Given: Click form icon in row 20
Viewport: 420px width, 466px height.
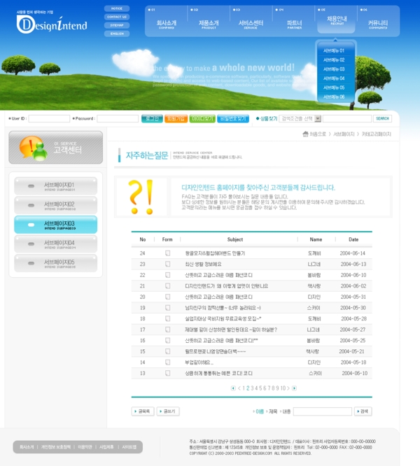Looking at the screenshot, I should [167, 297].
